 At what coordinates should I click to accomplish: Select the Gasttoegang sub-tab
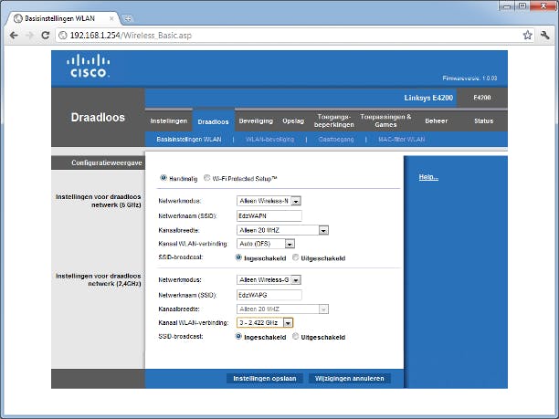tap(336, 140)
